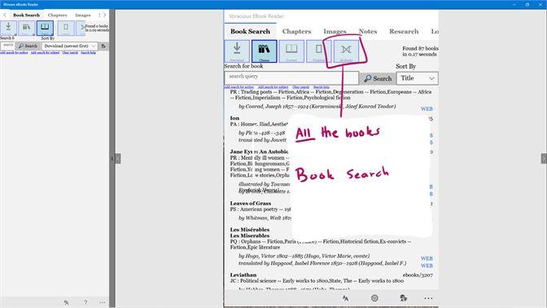
Task: Click the single-book icon in the left sidebar
Action: point(66,28)
